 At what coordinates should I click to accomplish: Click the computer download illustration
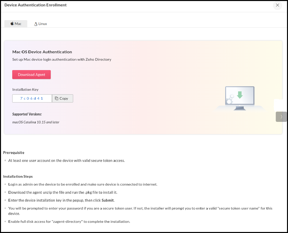point(240,98)
